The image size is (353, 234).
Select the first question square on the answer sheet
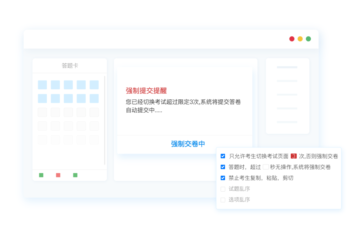(x=42, y=85)
